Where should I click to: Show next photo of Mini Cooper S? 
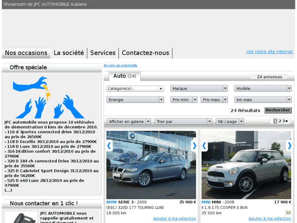tap(289, 146)
